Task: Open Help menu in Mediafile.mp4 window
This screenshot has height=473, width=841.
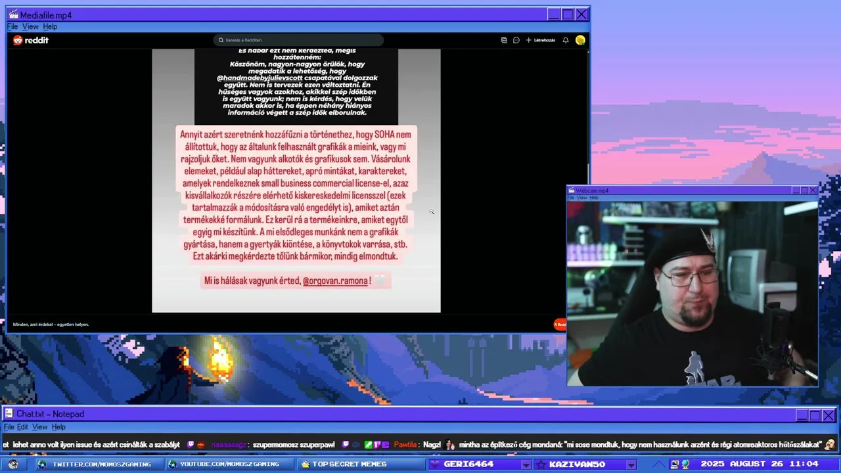Action: (x=50, y=26)
